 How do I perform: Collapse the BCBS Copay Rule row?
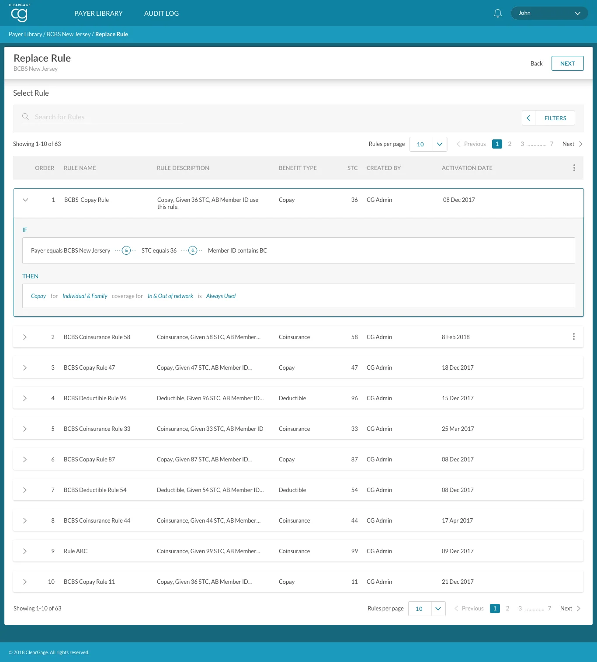[25, 200]
